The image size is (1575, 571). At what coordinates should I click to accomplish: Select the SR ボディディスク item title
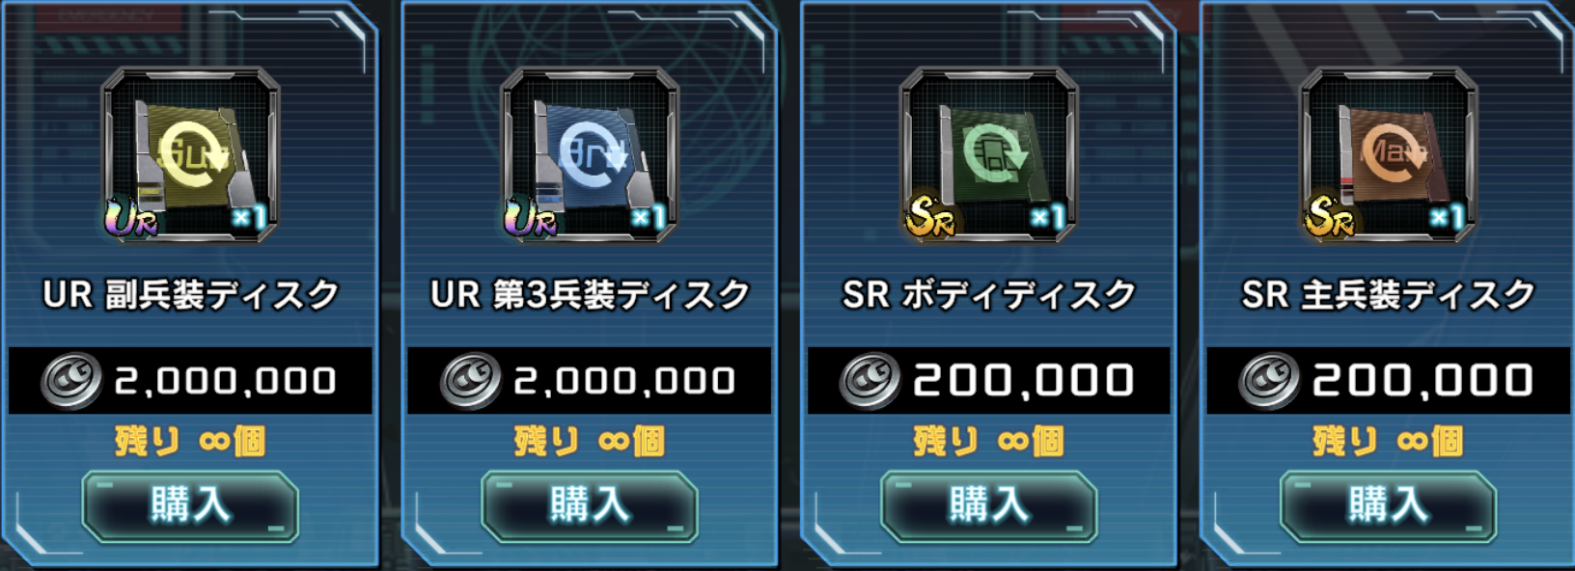[x=988, y=294]
